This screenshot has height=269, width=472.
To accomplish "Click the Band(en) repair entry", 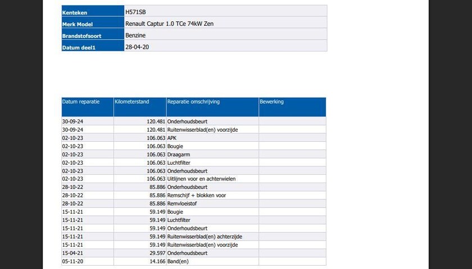I will [178, 262].
